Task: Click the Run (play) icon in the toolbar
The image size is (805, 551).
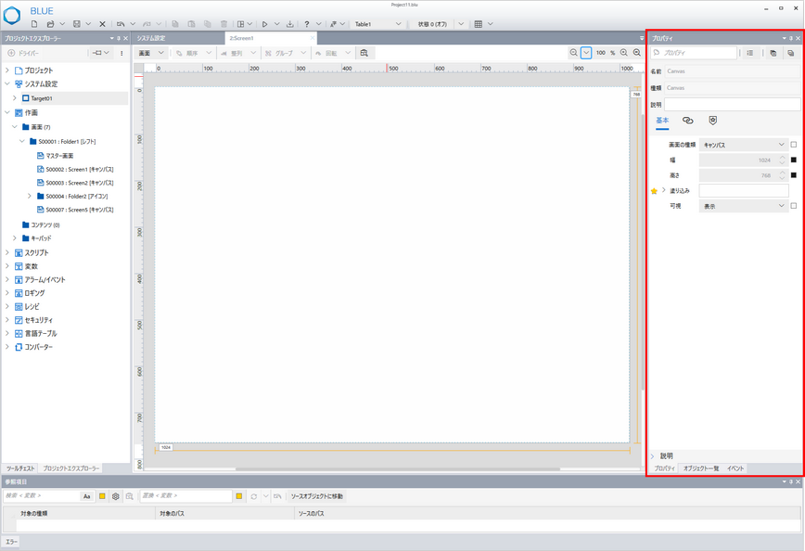Action: [264, 24]
